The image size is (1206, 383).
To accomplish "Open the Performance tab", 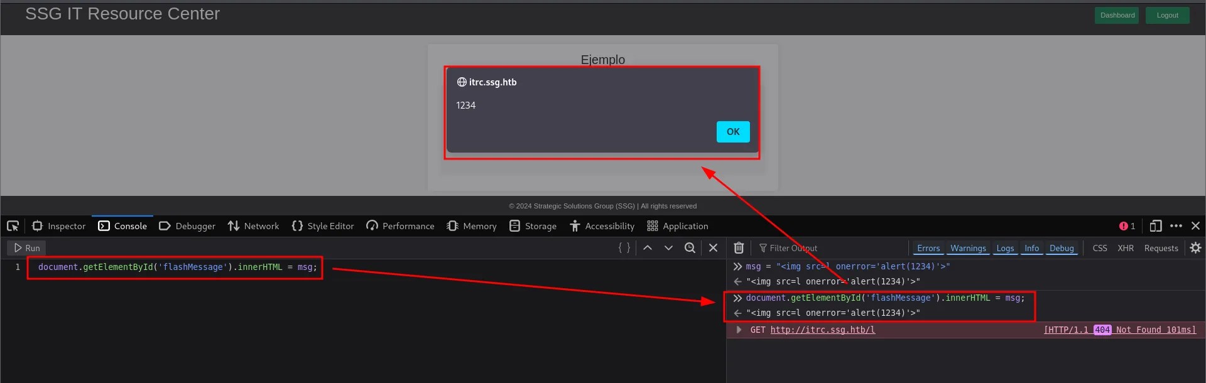I will pyautogui.click(x=400, y=226).
